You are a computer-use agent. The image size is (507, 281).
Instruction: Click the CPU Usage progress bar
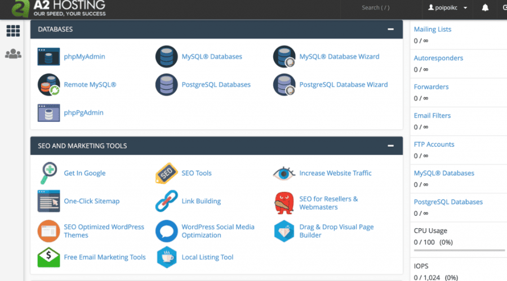coord(459,250)
